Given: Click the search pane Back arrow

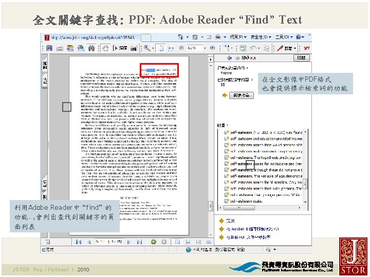Looking at the screenshot, I should coord(229,57).
